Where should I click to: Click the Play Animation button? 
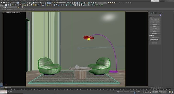coord(147,91)
